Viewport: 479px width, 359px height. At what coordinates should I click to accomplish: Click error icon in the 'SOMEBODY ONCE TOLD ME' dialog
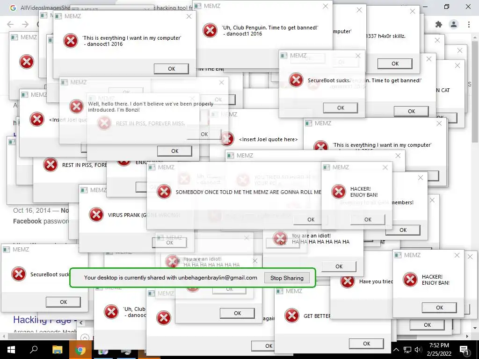coord(164,192)
